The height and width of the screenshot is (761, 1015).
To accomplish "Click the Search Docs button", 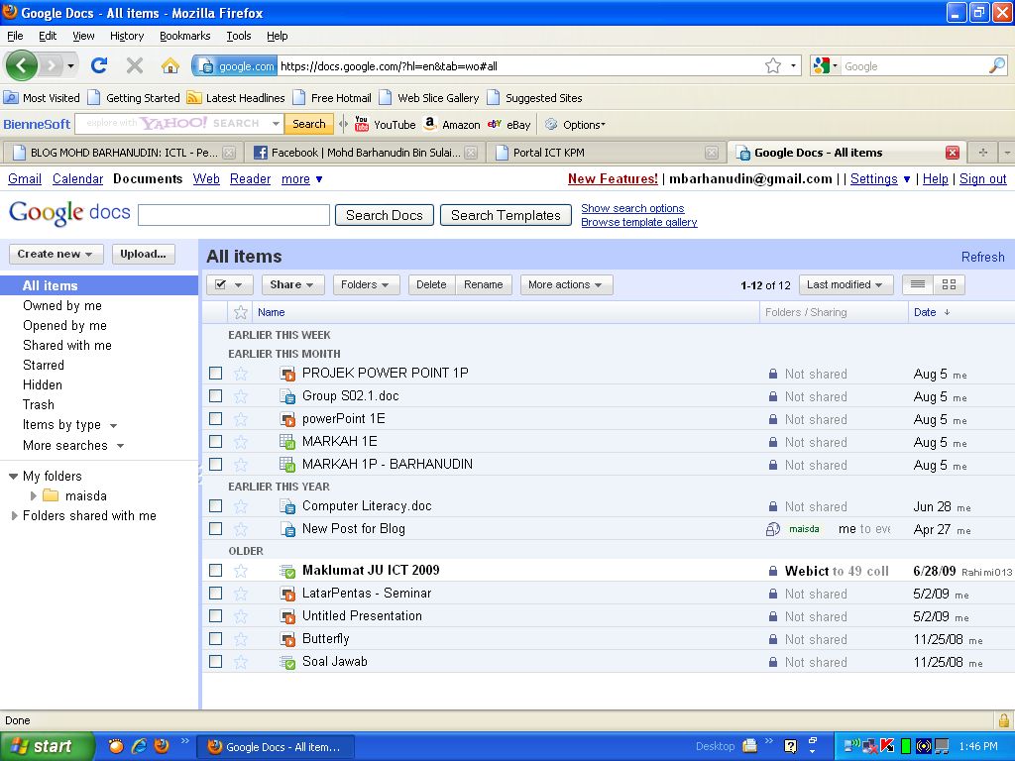I will pos(384,215).
